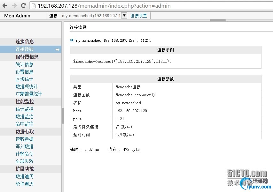Click the URL address bar field
273x192 pixels.
[151, 6]
